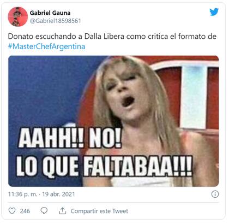Open replies via the speech bubble icon
The height and width of the screenshot is (224, 229).
pyautogui.click(x=44, y=211)
